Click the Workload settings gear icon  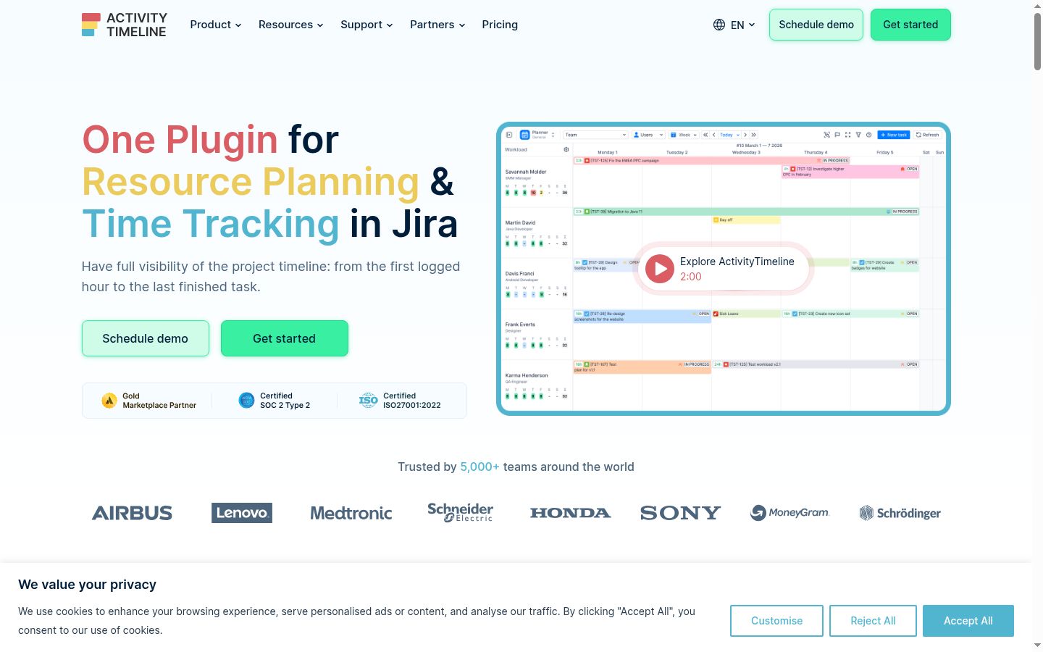click(566, 150)
